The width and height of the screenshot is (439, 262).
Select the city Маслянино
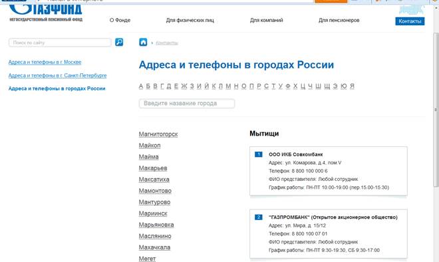pos(155,236)
